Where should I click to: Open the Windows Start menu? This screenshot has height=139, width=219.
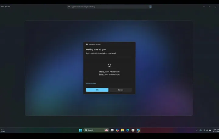point(80,130)
